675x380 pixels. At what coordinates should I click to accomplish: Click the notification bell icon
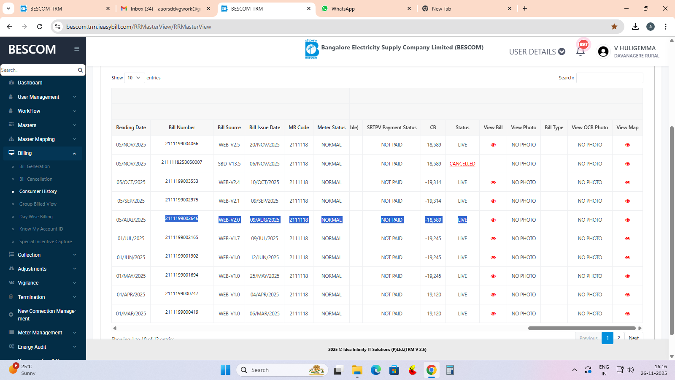(x=580, y=52)
